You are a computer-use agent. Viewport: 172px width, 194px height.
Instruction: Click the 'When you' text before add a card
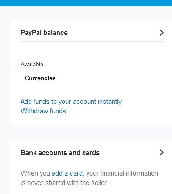click(35, 173)
